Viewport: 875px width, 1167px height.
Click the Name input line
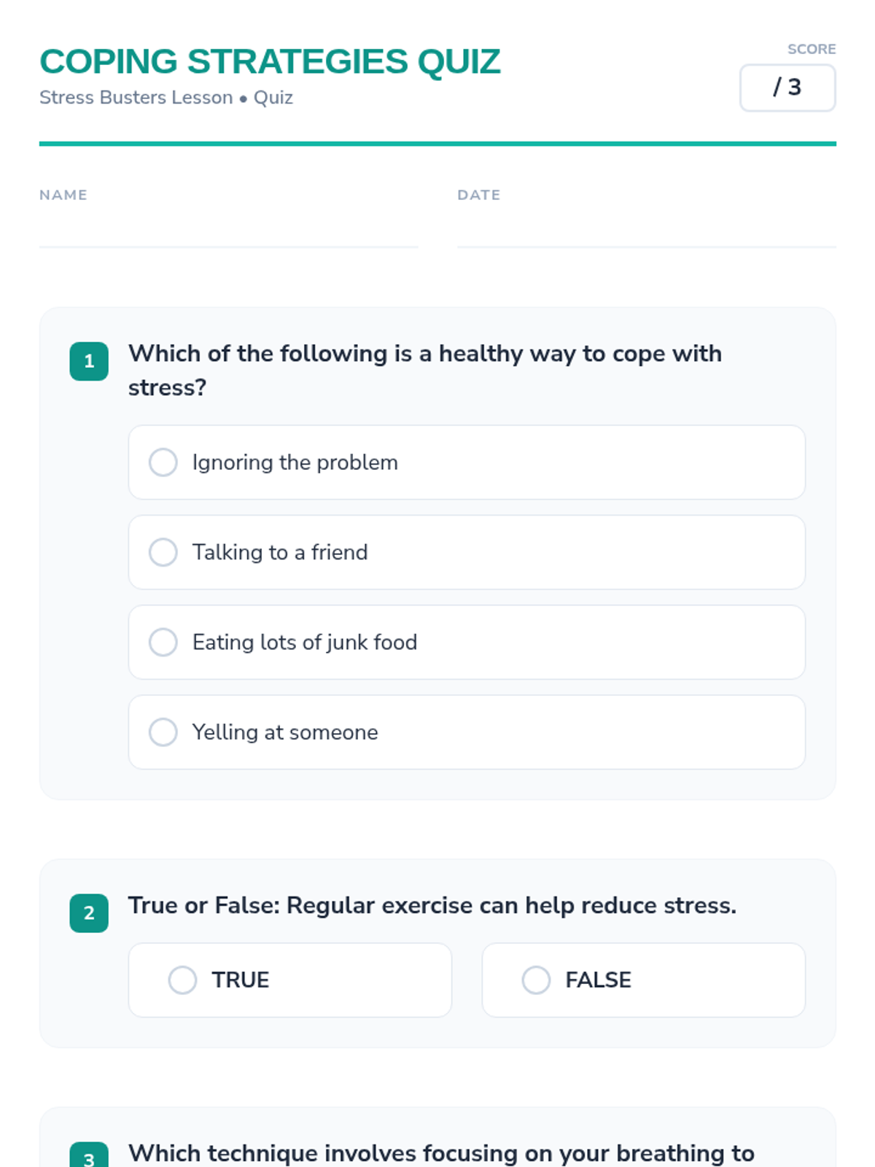[x=228, y=232]
